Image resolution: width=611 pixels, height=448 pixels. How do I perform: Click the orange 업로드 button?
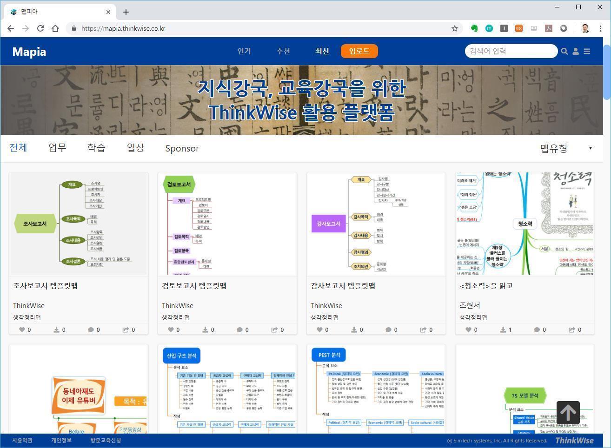(x=359, y=51)
